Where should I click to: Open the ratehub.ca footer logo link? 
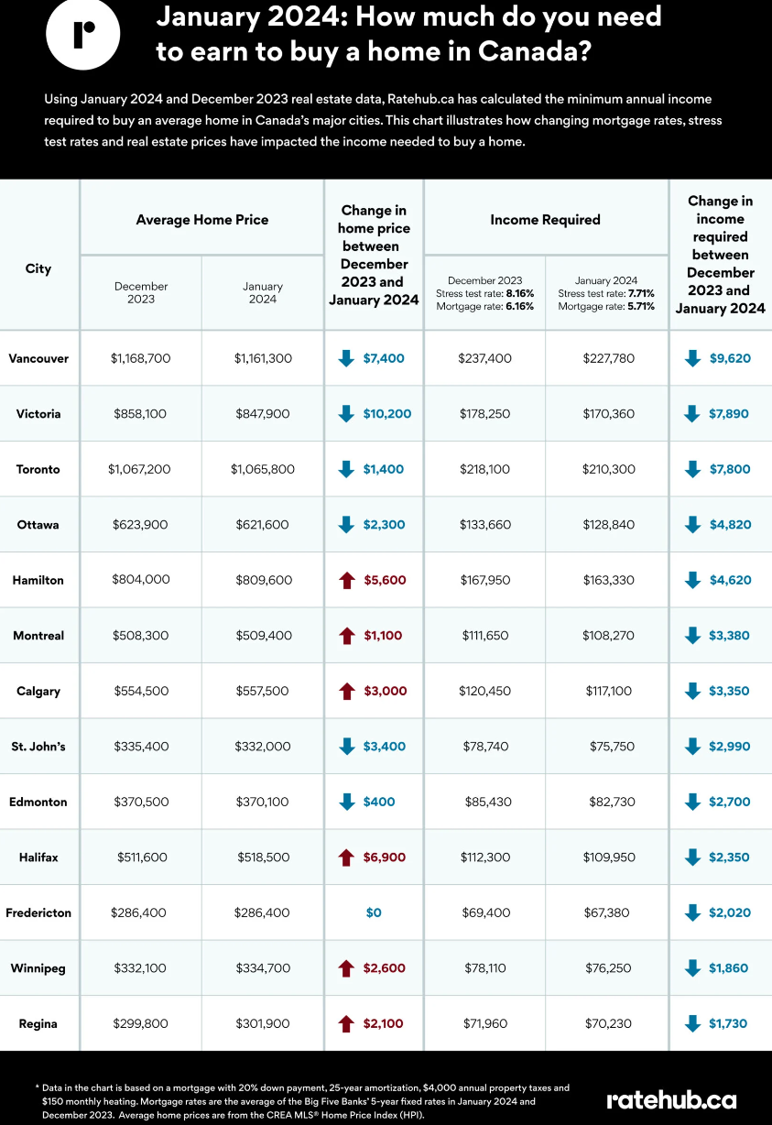point(671,1099)
